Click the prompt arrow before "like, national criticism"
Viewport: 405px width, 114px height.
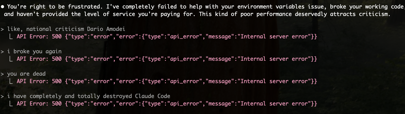pyautogui.click(x=2, y=29)
